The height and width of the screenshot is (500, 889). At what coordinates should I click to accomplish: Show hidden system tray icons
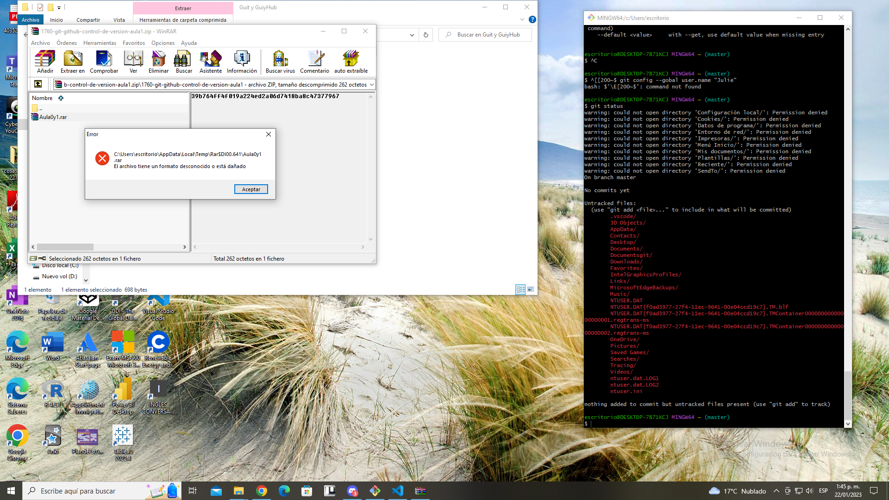(x=776, y=491)
